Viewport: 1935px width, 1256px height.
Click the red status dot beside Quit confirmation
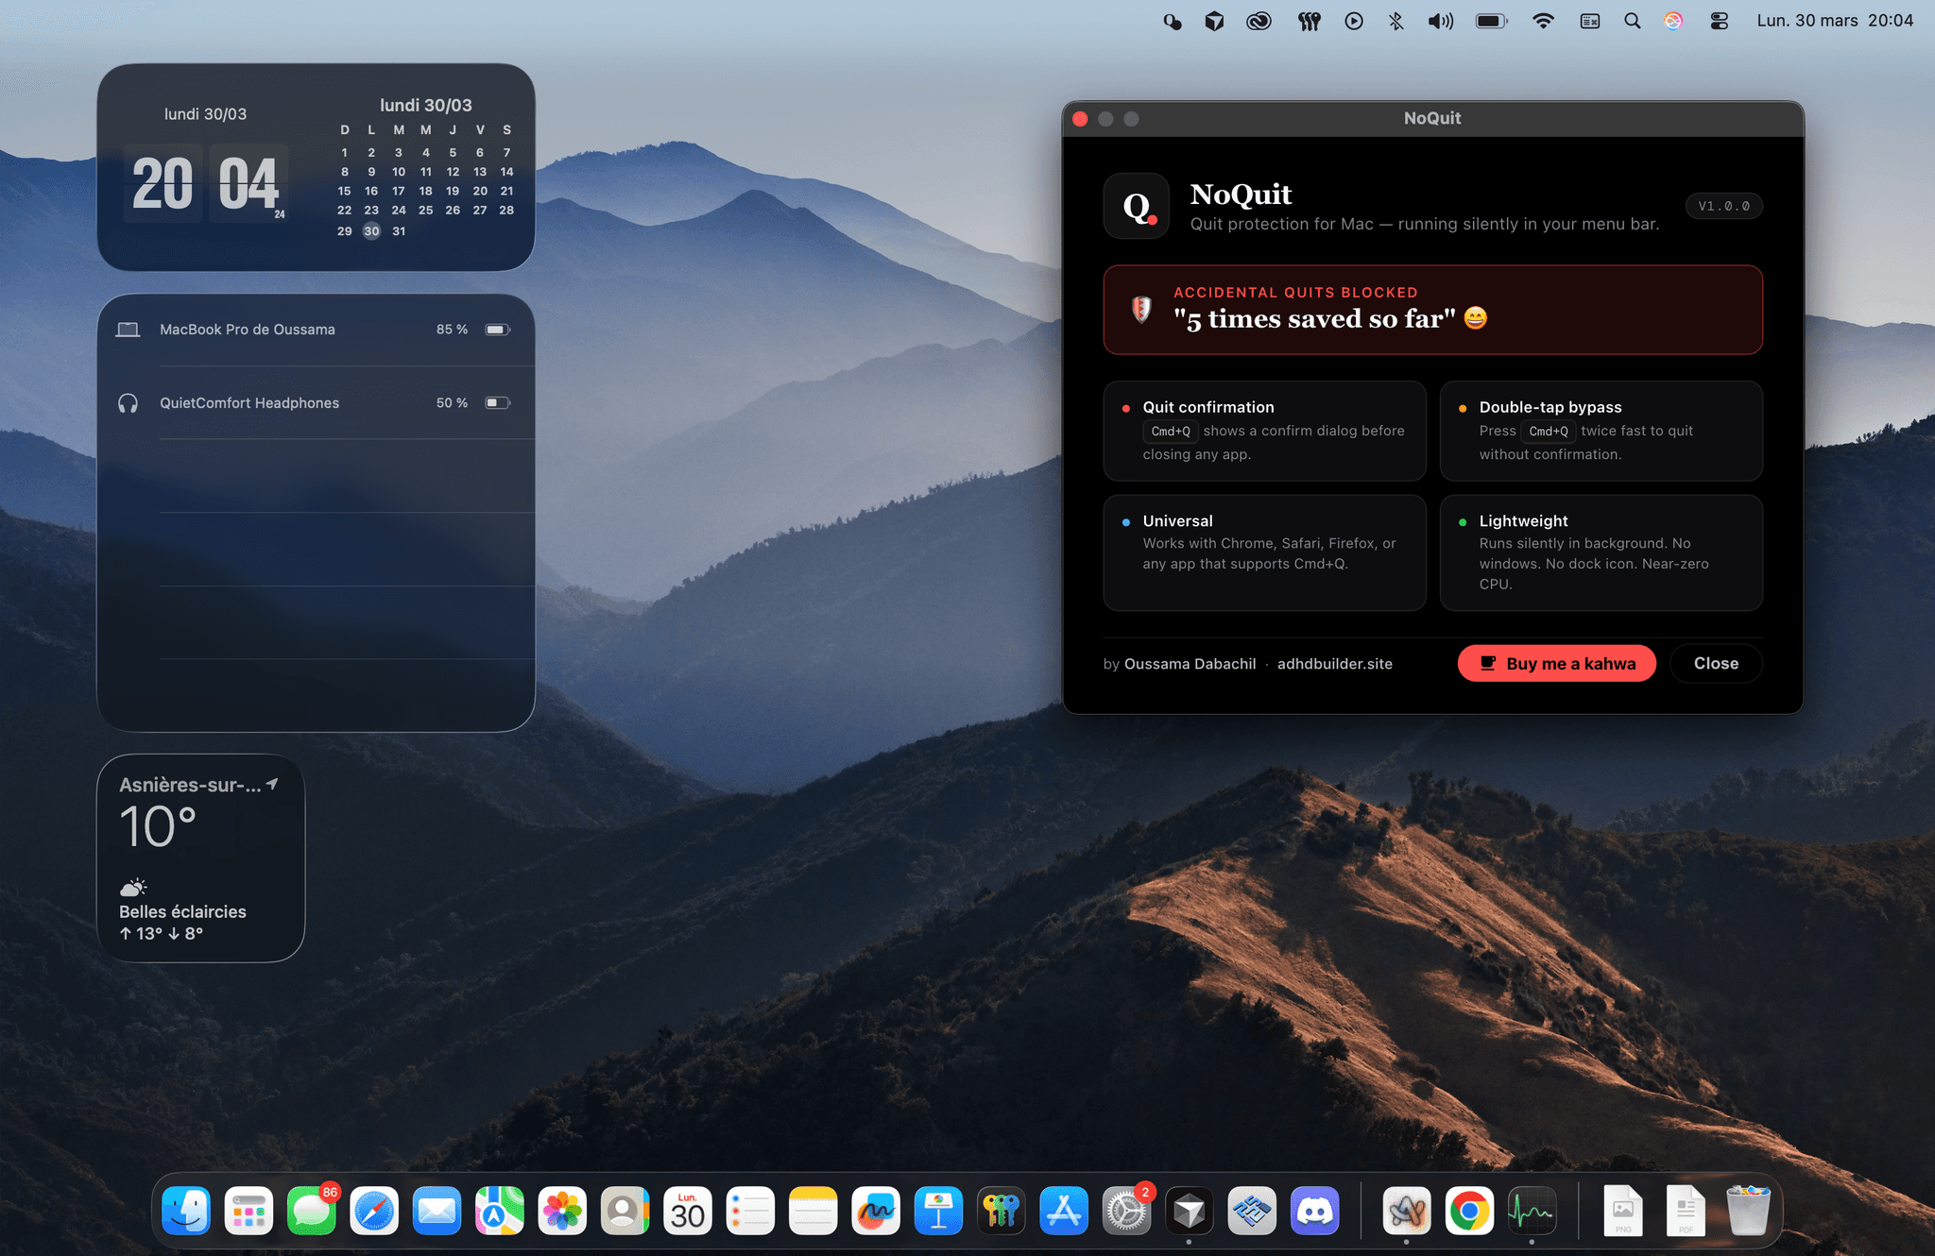point(1125,408)
